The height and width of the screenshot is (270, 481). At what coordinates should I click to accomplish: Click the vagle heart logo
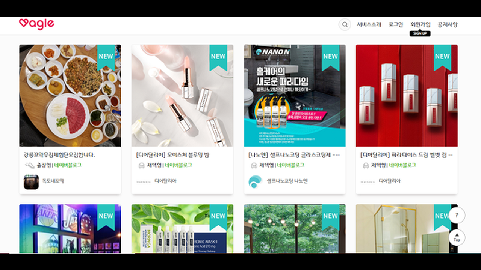36,24
